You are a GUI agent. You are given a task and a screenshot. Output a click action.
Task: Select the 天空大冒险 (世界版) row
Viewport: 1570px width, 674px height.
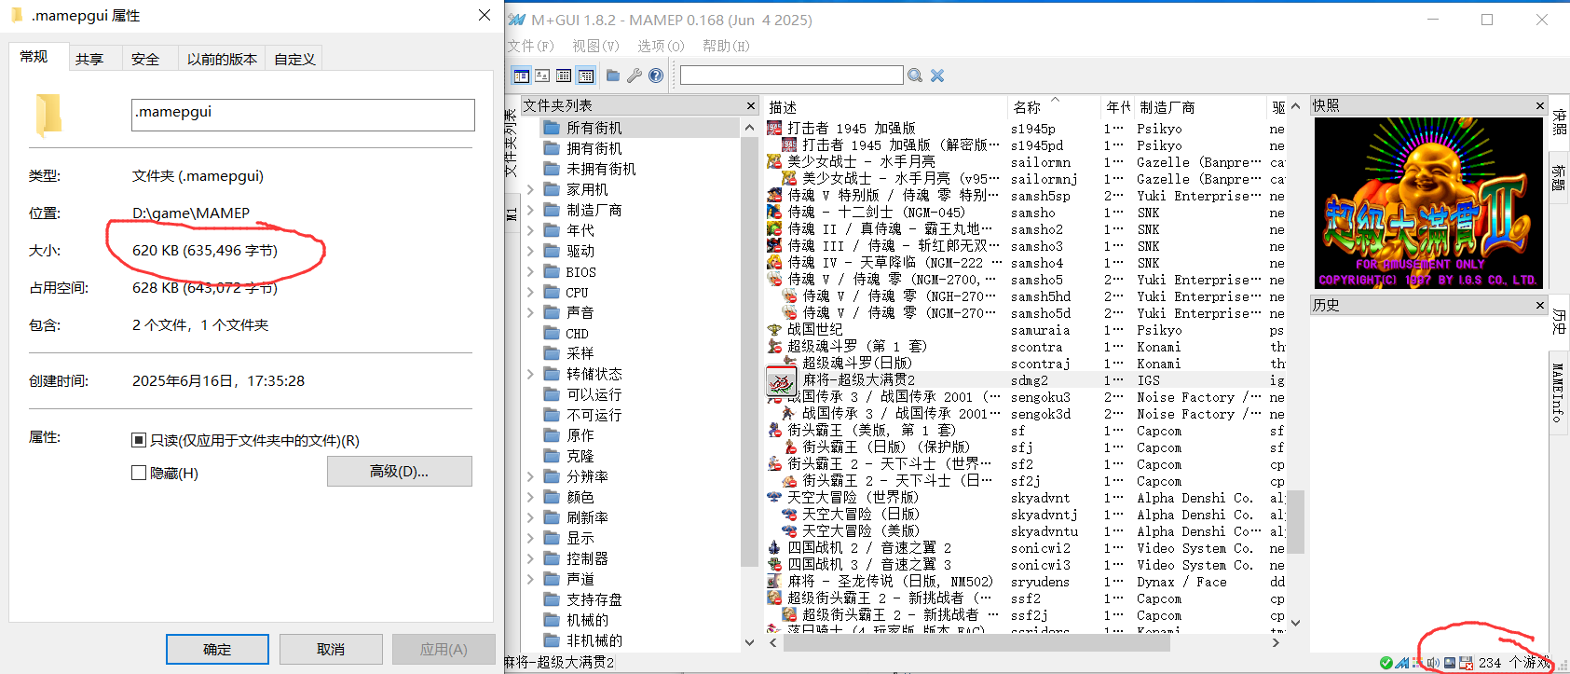pos(1026,498)
